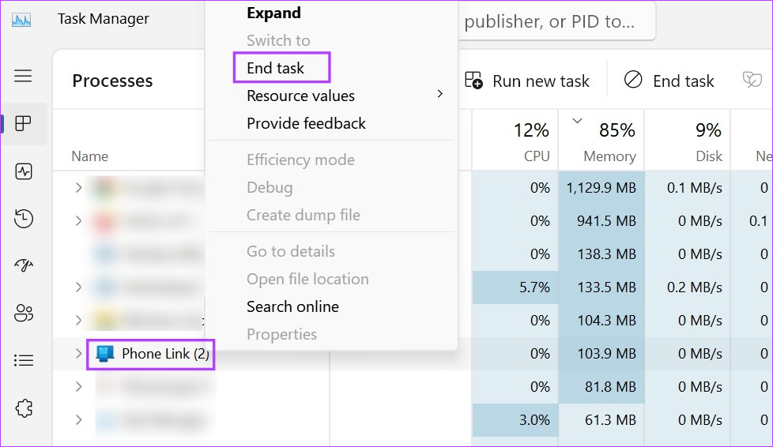The width and height of the screenshot is (773, 447).
Task: Click the 81.8 MB memory cell
Action: coord(601,386)
